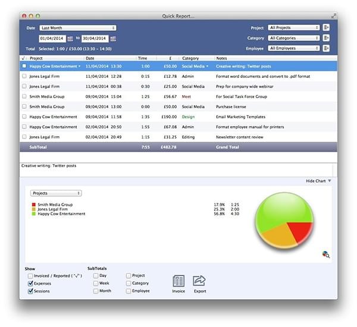
Task: Enable Invoiced / Reported checkbox
Action: pos(30,276)
